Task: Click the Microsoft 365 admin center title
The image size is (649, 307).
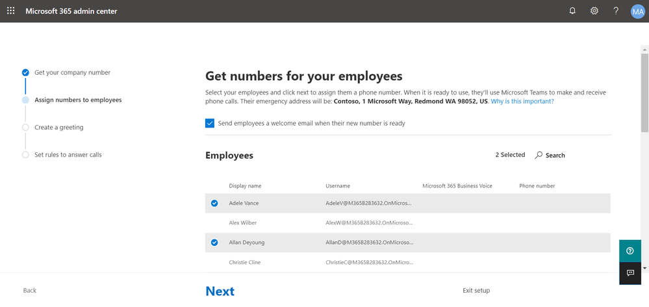Action: click(x=71, y=11)
